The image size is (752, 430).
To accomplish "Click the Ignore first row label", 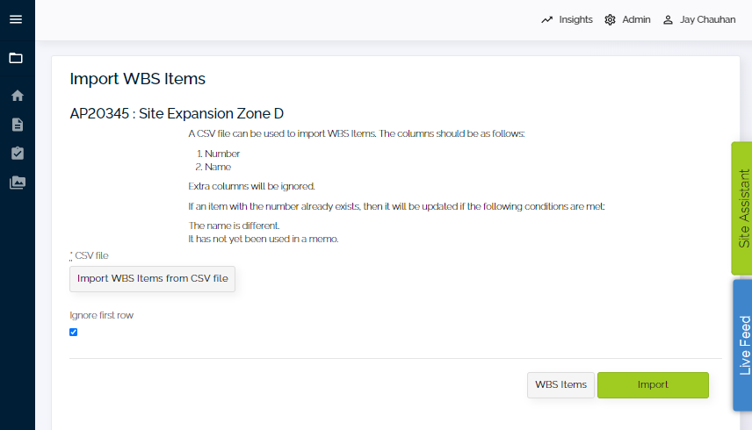I will tap(101, 315).
